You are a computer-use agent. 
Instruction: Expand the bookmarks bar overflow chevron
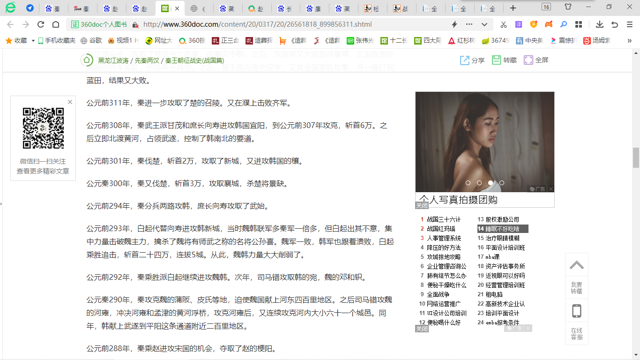(630, 41)
